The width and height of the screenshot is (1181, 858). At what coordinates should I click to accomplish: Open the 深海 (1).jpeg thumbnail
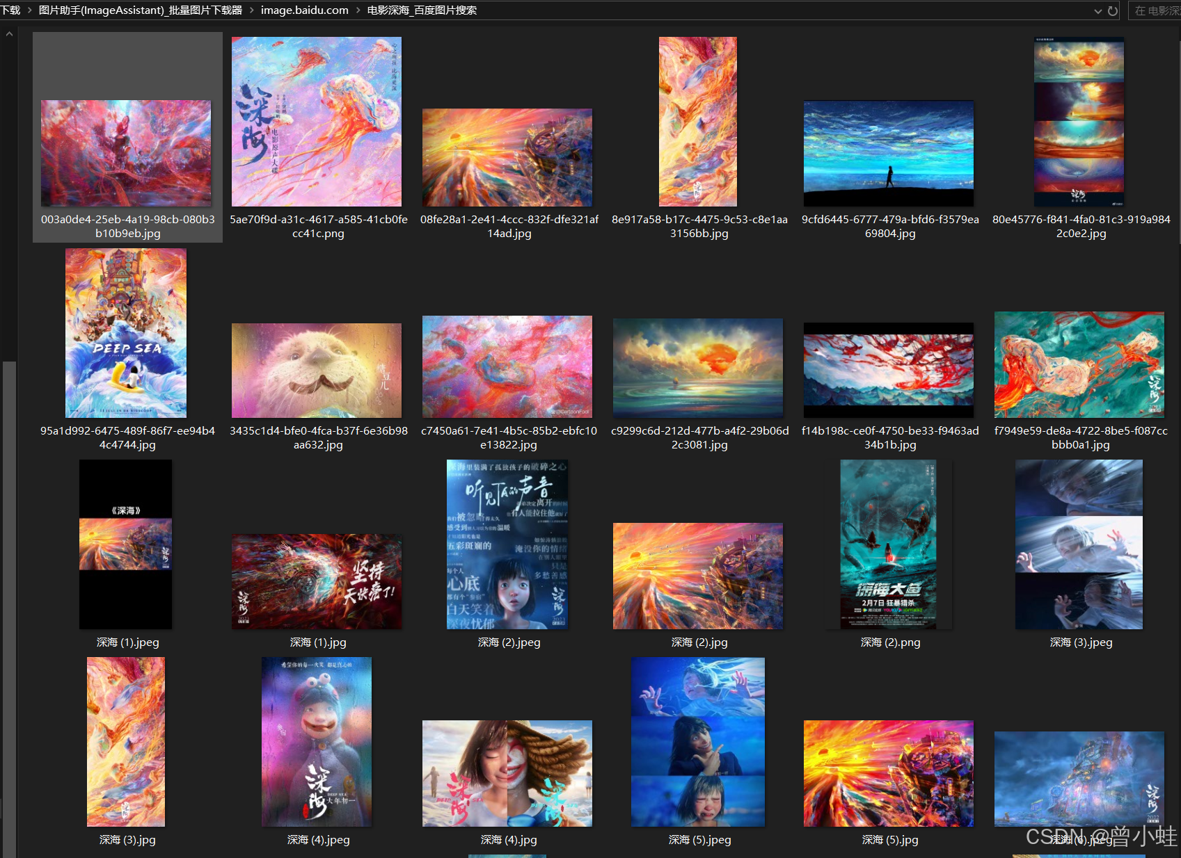pos(125,544)
